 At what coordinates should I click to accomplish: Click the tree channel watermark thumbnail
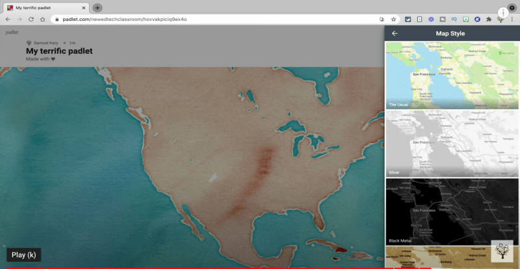pos(501,251)
